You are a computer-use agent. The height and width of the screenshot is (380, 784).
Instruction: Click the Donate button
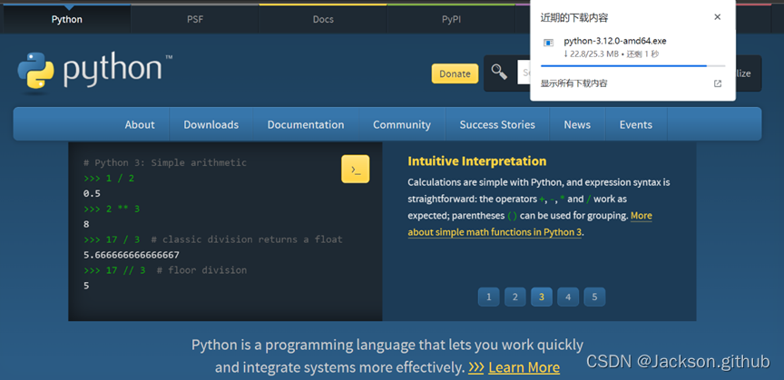[x=455, y=73]
